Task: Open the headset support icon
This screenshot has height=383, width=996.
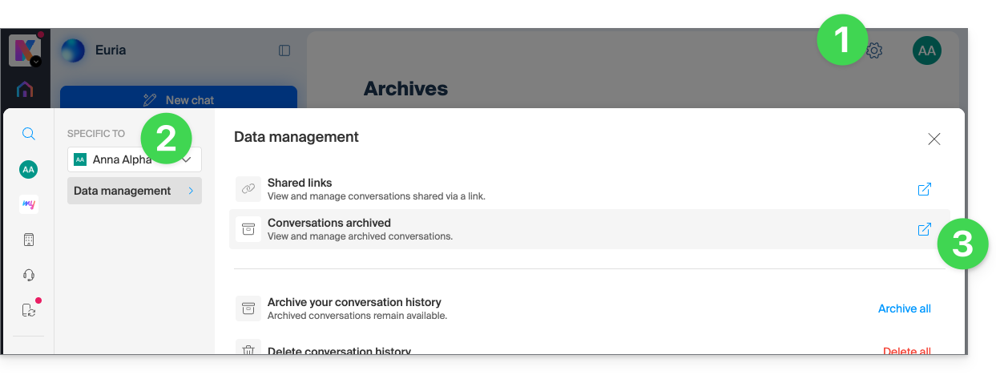Action: tap(28, 275)
